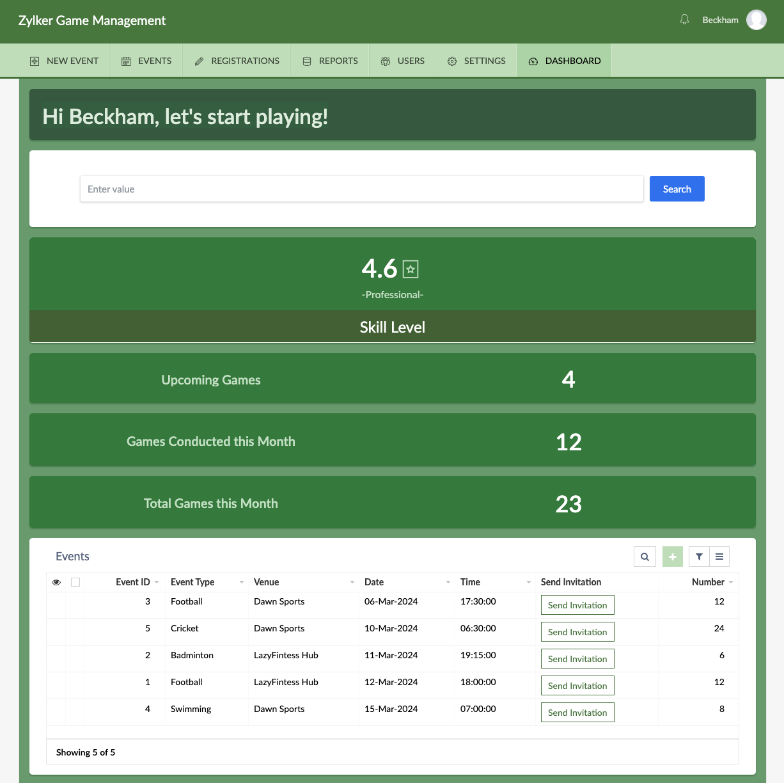Click the Dashboard gauge icon
Viewport: 784px width, 783px height.
(533, 61)
